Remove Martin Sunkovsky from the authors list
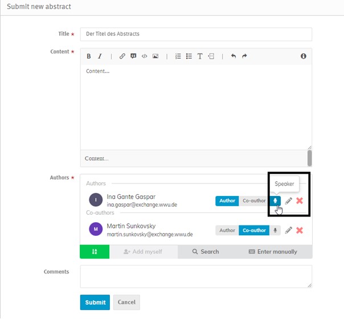The height and width of the screenshot is (319, 344). tap(300, 230)
